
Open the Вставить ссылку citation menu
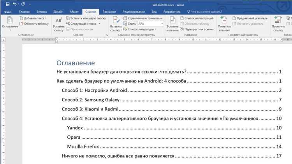116,24
